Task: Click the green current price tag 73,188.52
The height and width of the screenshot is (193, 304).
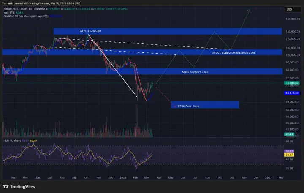Action: [x=292, y=83]
